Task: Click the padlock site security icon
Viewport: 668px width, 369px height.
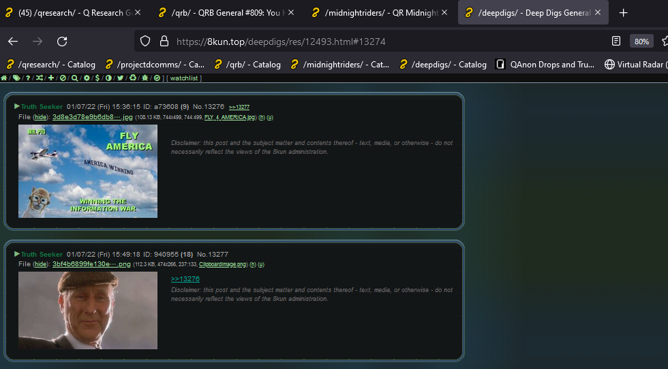Action: click(x=164, y=42)
